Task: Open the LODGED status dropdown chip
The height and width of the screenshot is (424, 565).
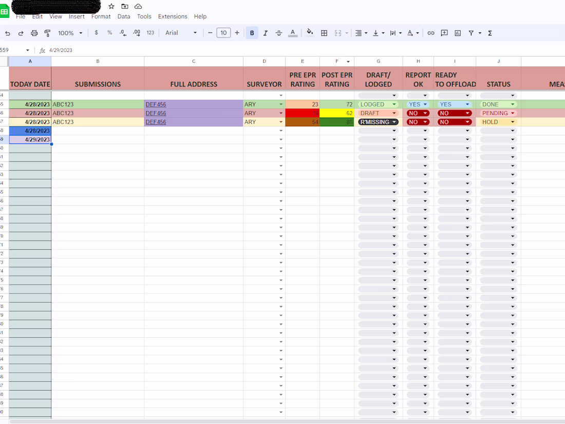Action: pyautogui.click(x=378, y=104)
